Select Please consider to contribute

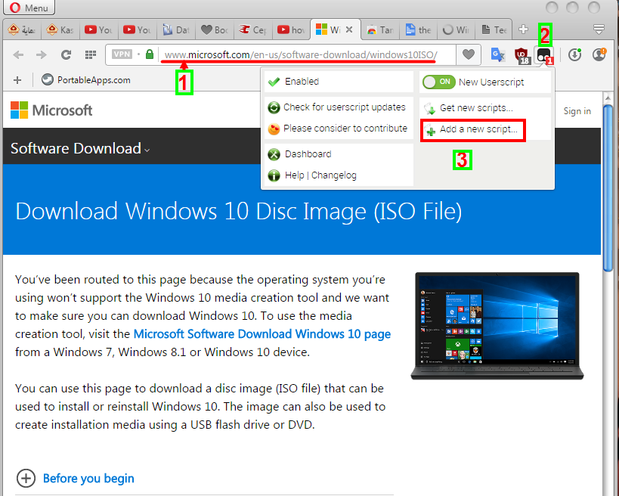[339, 129]
